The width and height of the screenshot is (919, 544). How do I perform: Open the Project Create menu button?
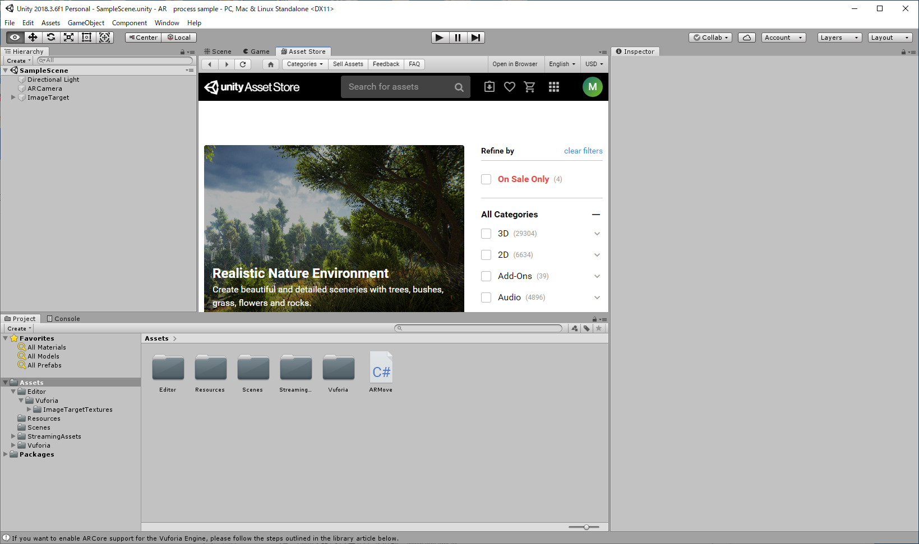click(19, 329)
